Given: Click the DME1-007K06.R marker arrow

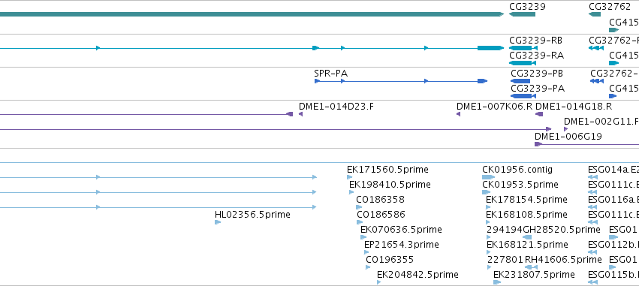Looking at the screenshot, I should tap(459, 114).
